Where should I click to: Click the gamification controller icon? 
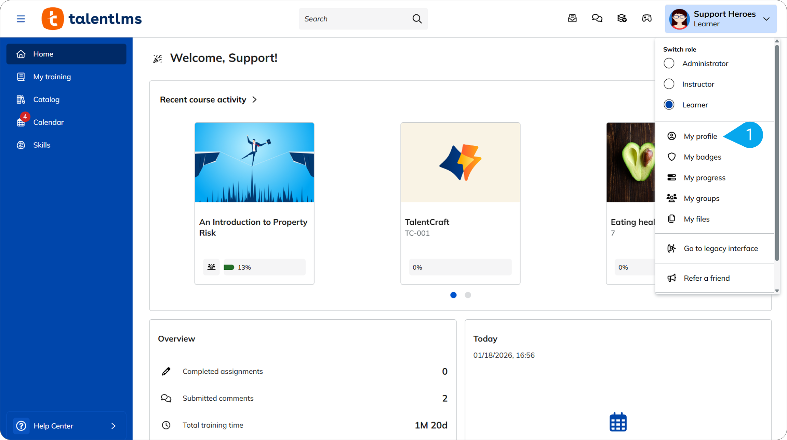pos(646,18)
